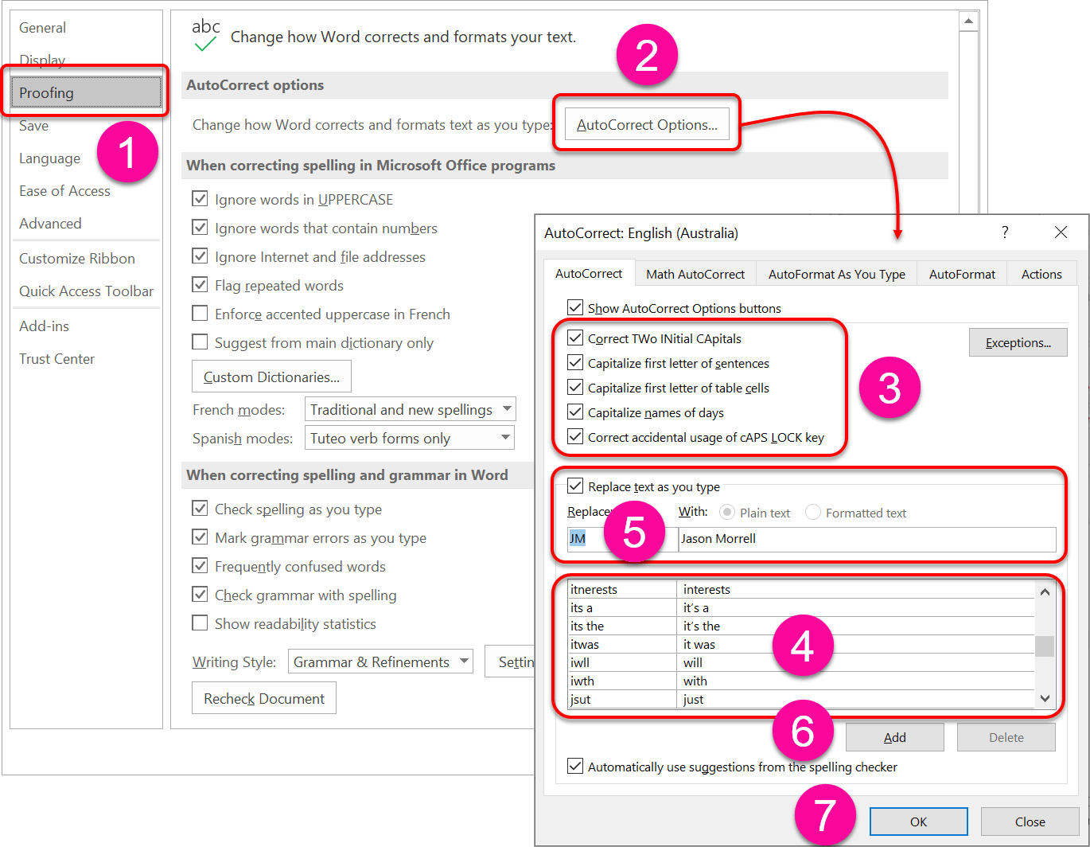Toggle Frequently confused words checkbox

[200, 566]
